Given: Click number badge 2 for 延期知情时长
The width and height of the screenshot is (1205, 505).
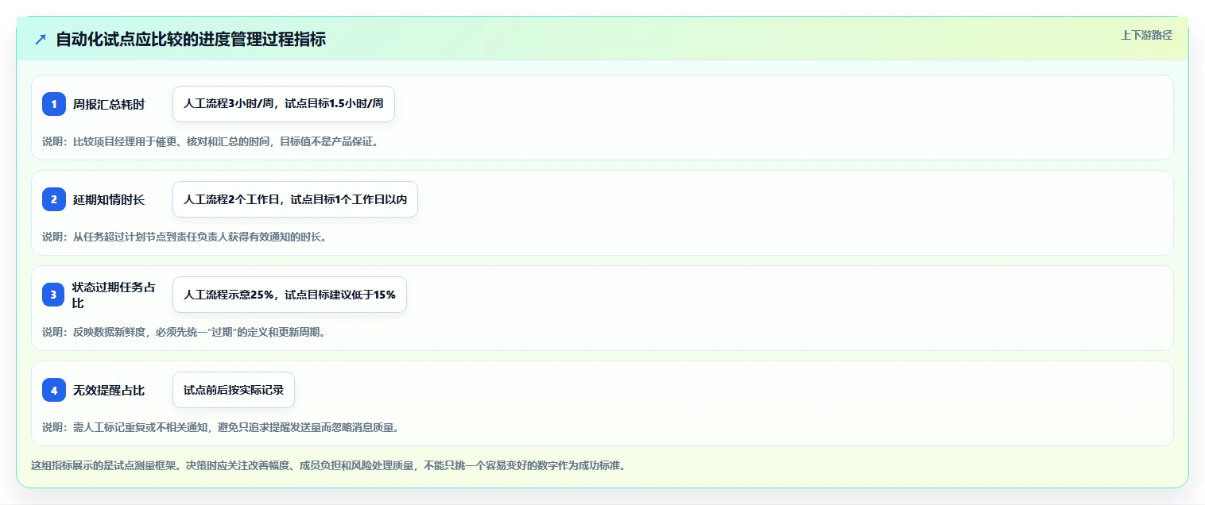Looking at the screenshot, I should point(54,199).
